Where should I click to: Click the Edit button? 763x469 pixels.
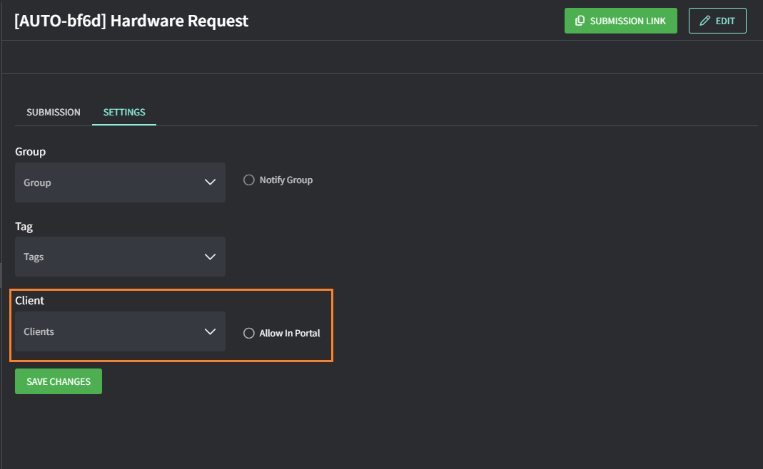717,21
